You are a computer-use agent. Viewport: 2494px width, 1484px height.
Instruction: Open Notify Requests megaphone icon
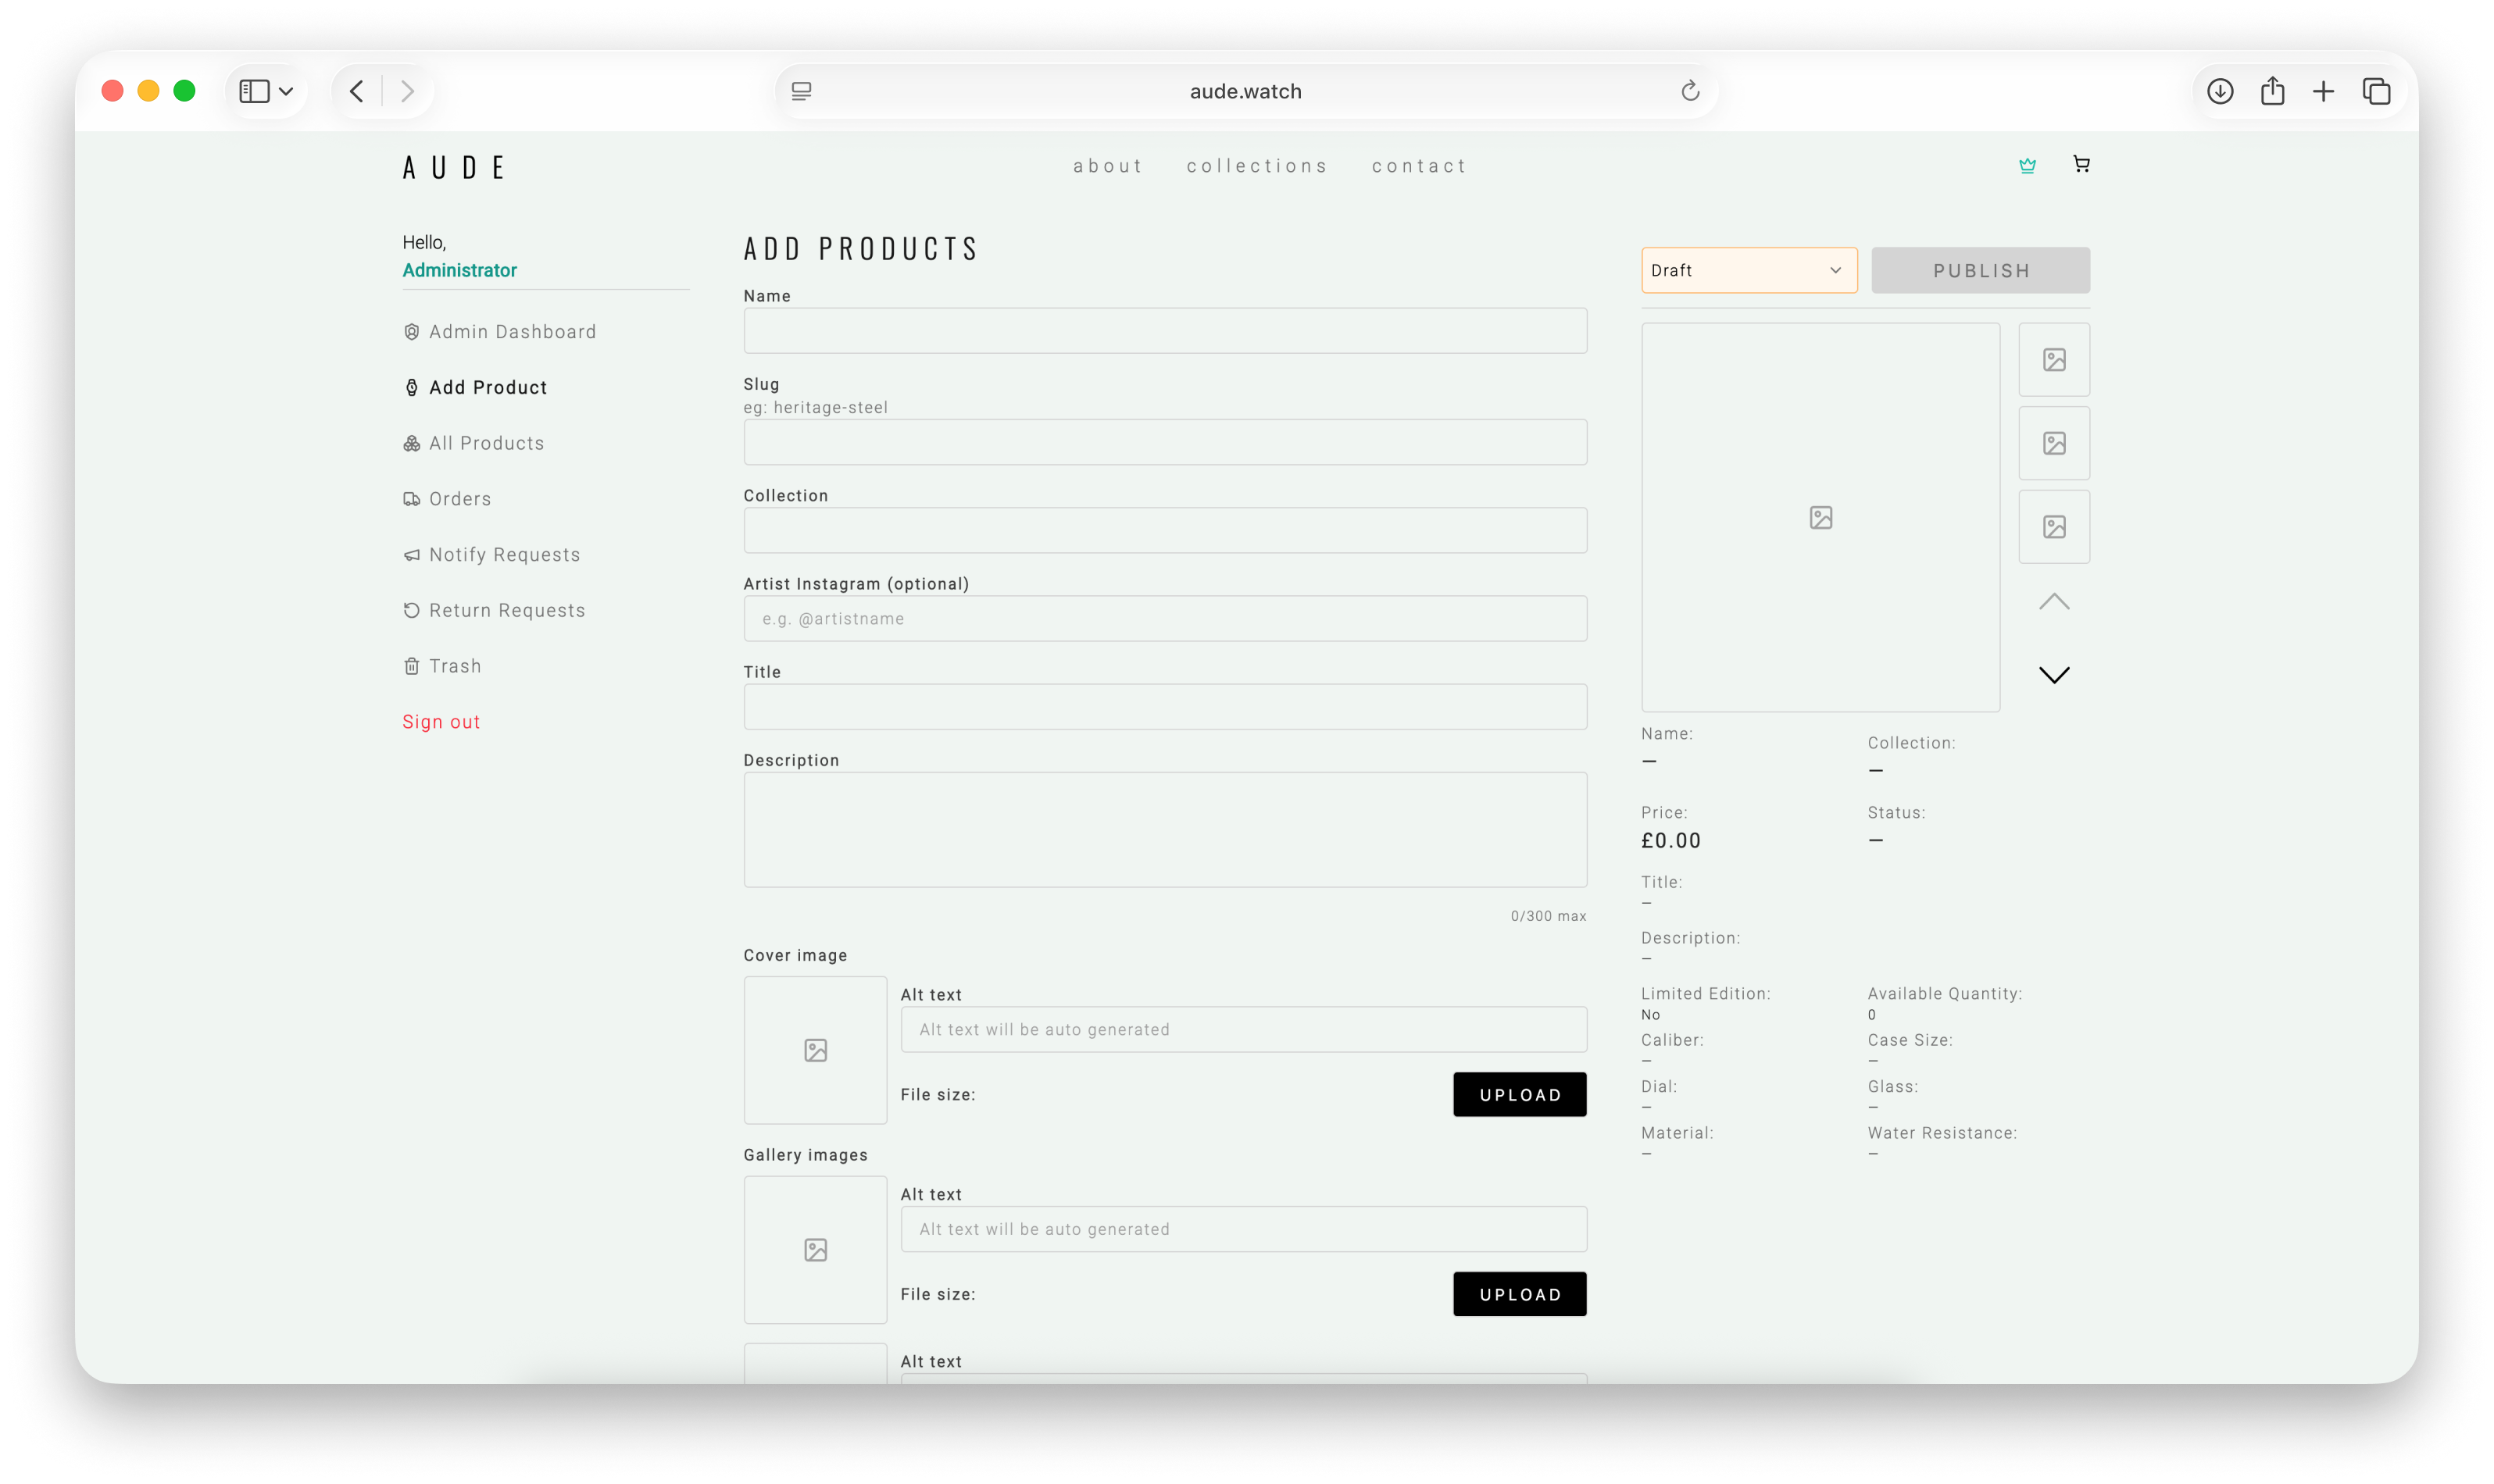pos(413,554)
